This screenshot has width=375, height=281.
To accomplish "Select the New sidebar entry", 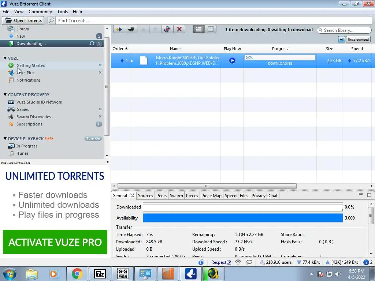I will point(21,36).
